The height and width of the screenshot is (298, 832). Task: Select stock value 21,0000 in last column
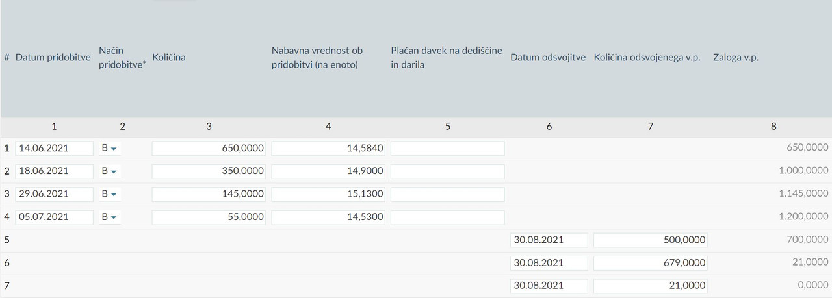[x=810, y=263]
